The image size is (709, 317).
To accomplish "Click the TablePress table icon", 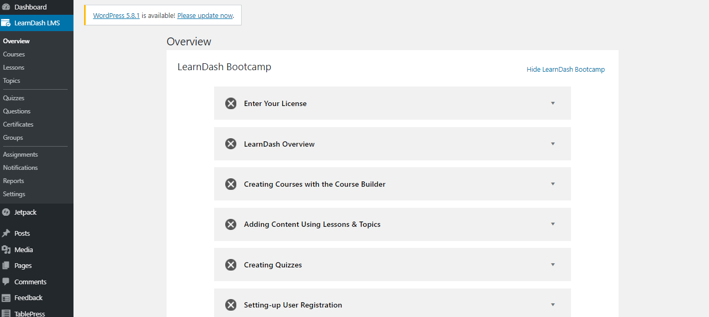I will coord(6,314).
